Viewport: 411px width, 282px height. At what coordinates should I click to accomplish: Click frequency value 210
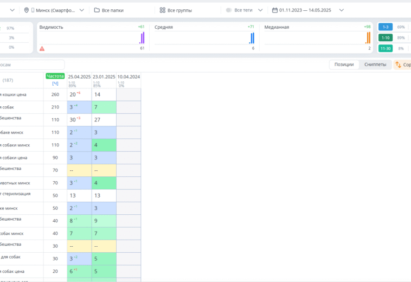coord(55,107)
